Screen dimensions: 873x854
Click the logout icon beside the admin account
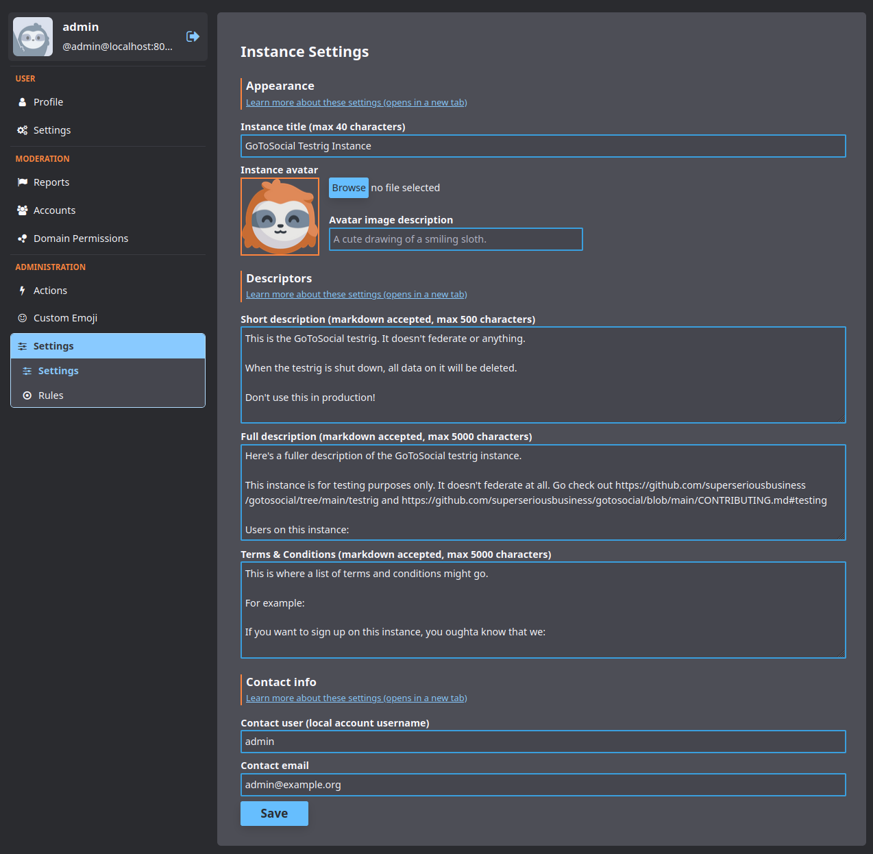pyautogui.click(x=192, y=36)
